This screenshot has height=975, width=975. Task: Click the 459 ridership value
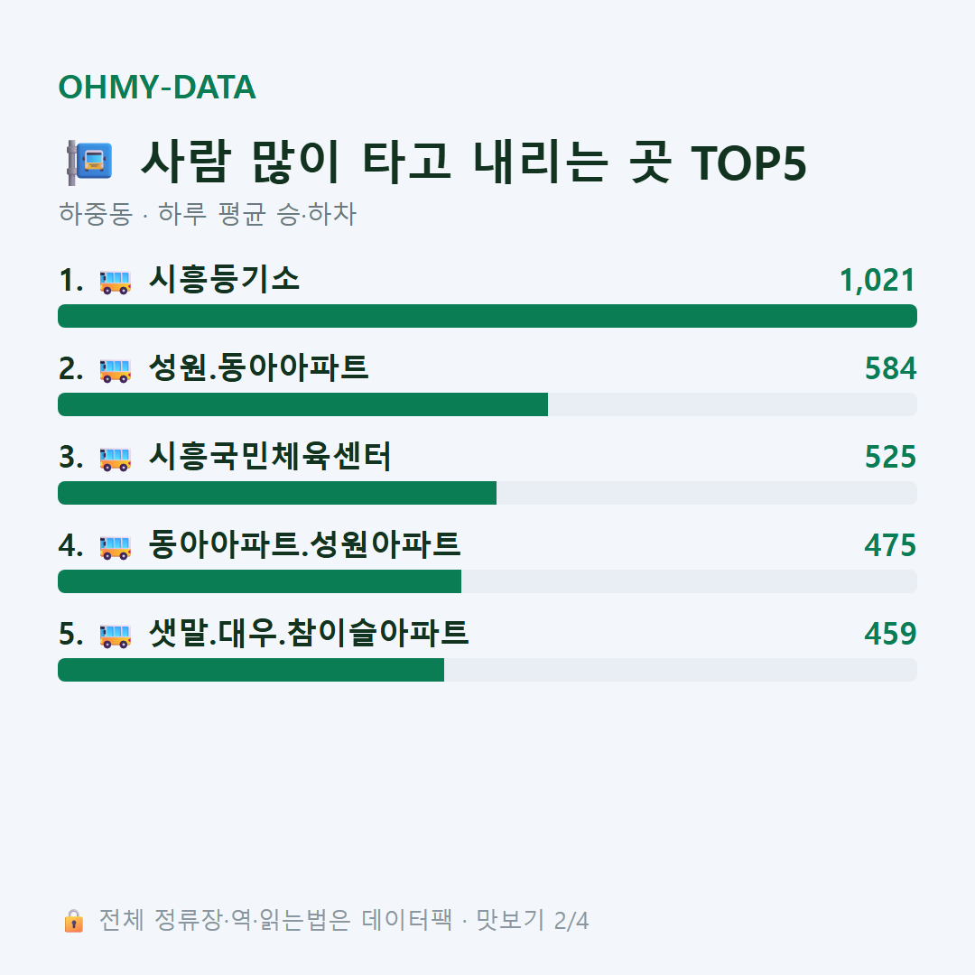point(890,634)
